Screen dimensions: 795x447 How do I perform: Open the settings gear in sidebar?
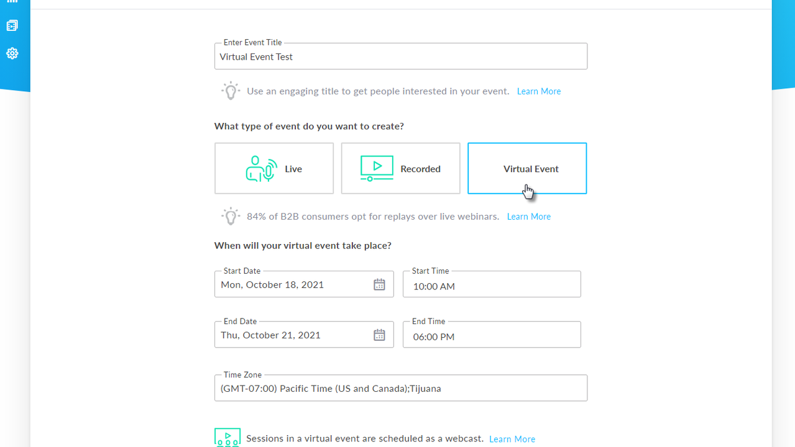[12, 53]
